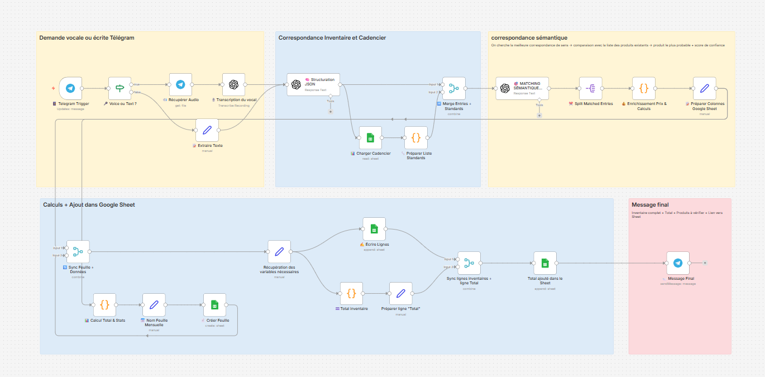Select the Extraire Texte edit node
This screenshot has width=765, height=377.
coord(207,130)
